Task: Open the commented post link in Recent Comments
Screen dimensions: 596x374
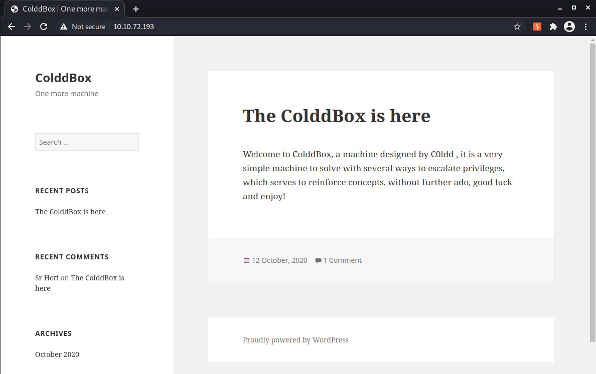Action: [79, 283]
